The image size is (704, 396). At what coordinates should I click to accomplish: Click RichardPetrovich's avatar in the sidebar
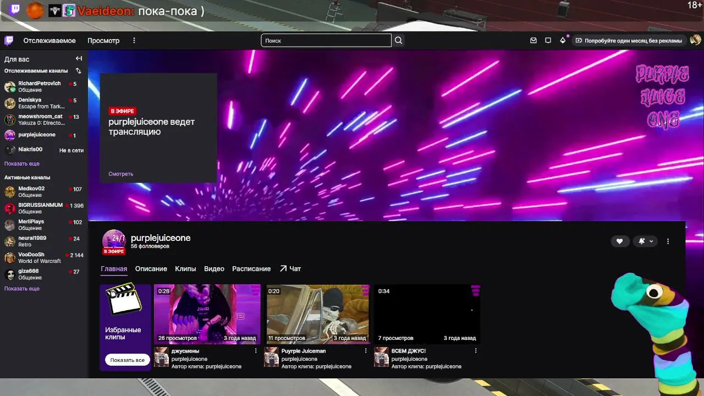click(x=10, y=87)
